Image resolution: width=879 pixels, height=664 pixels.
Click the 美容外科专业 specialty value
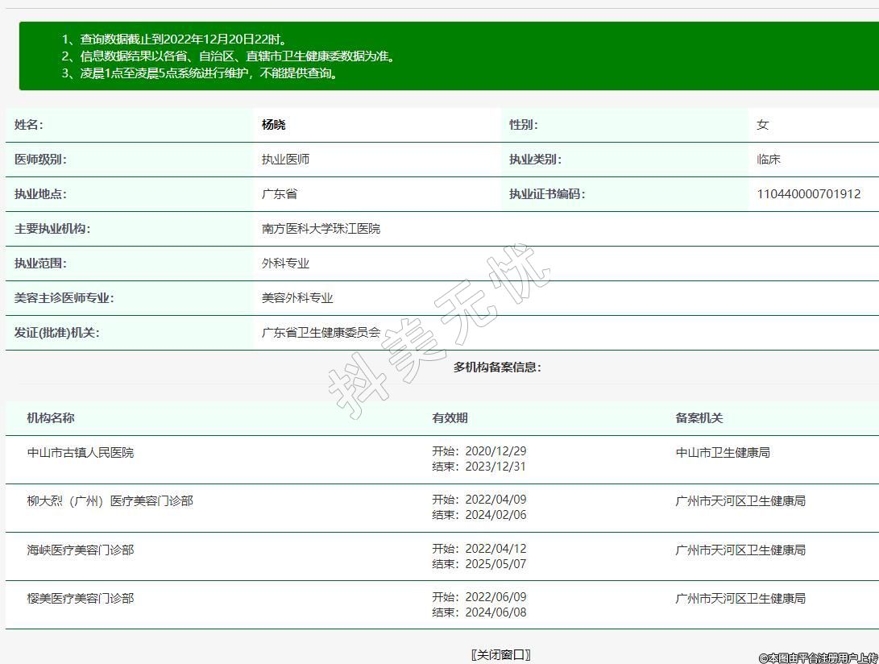297,298
